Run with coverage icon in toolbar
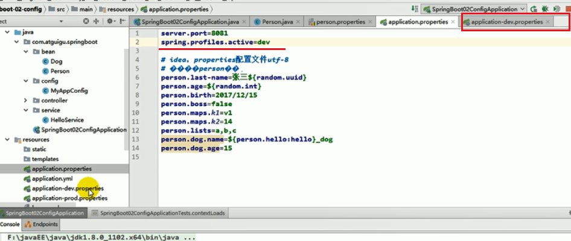Image resolution: width=571 pixels, height=241 pixels. pyautogui.click(x=556, y=8)
